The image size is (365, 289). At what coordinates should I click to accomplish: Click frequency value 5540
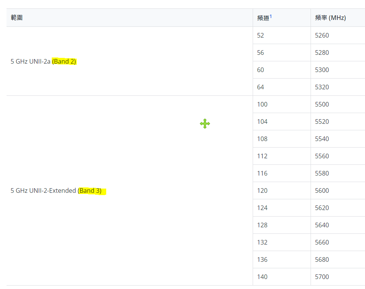322,139
